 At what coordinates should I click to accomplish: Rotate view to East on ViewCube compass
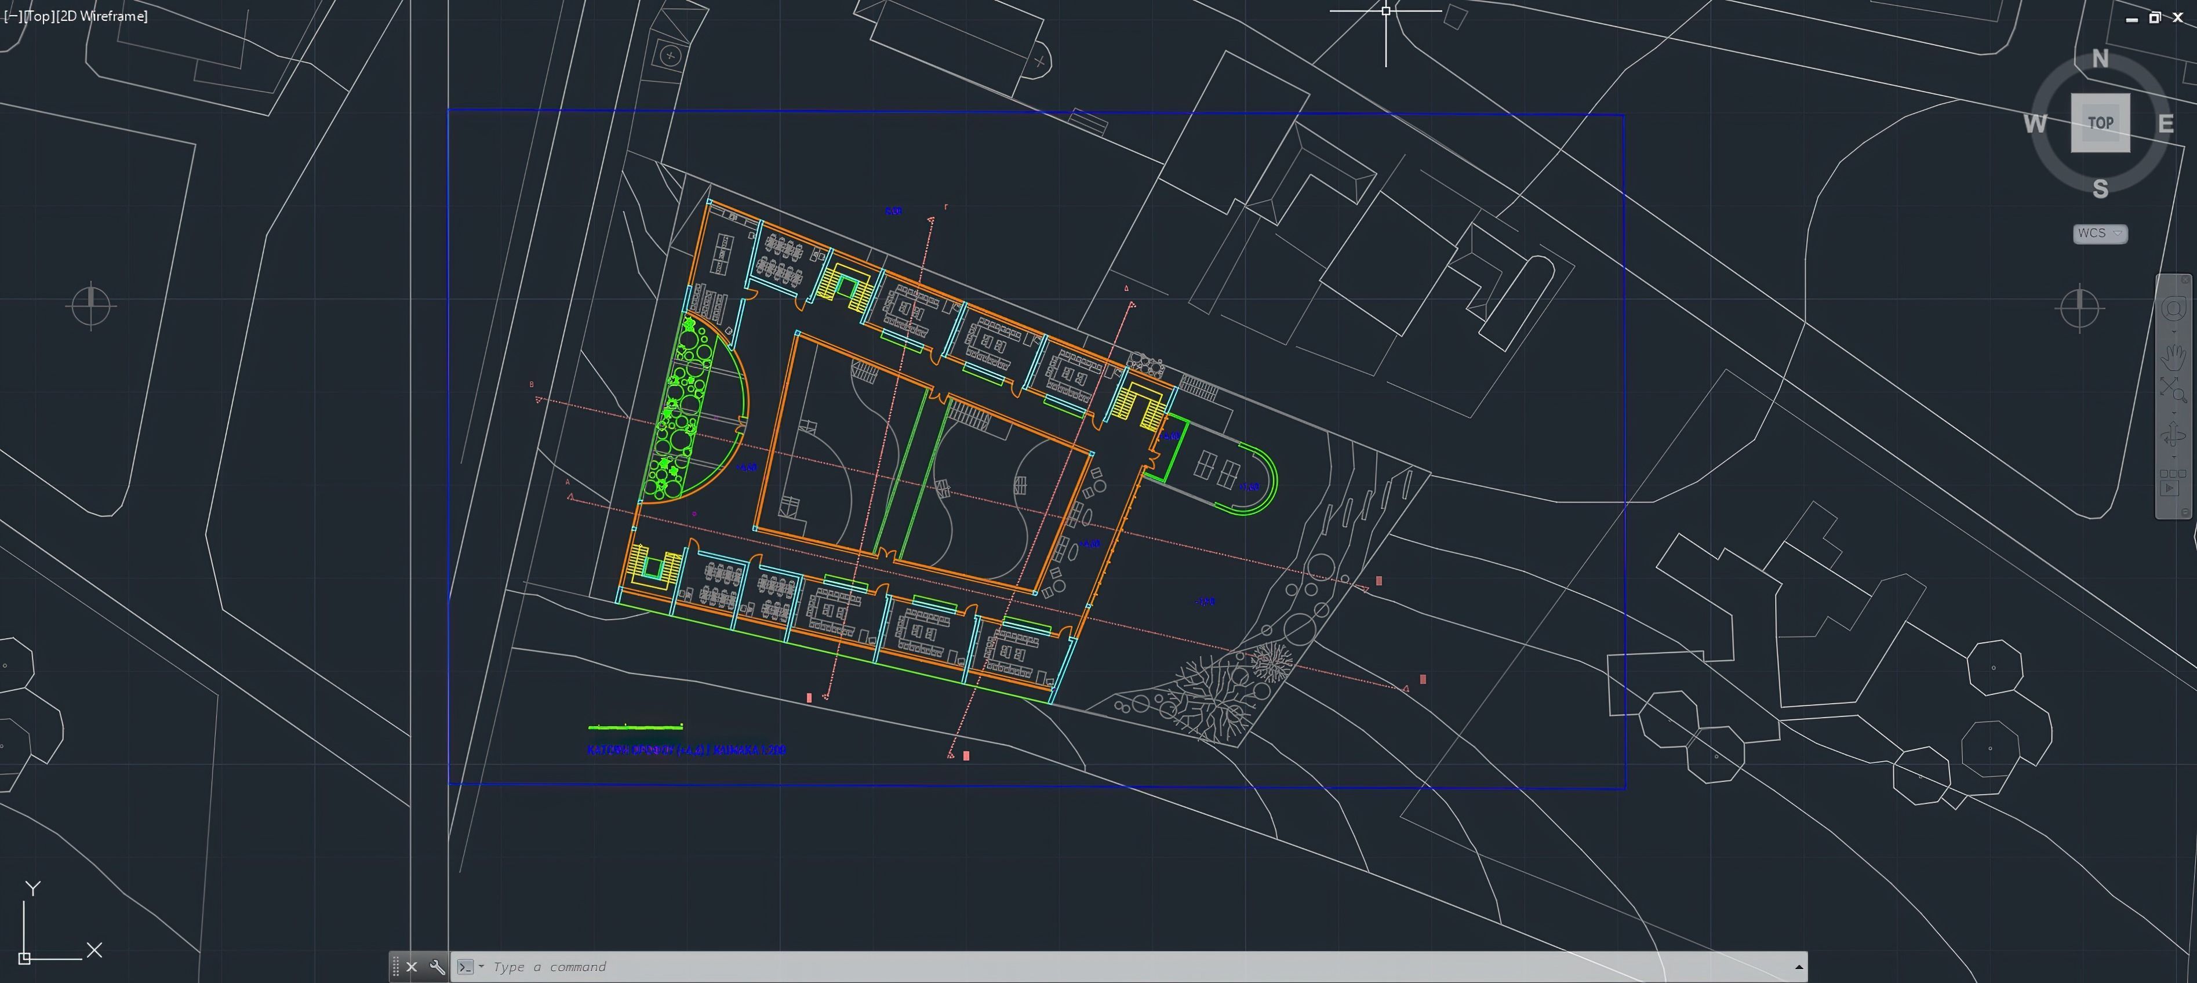coord(2166,123)
